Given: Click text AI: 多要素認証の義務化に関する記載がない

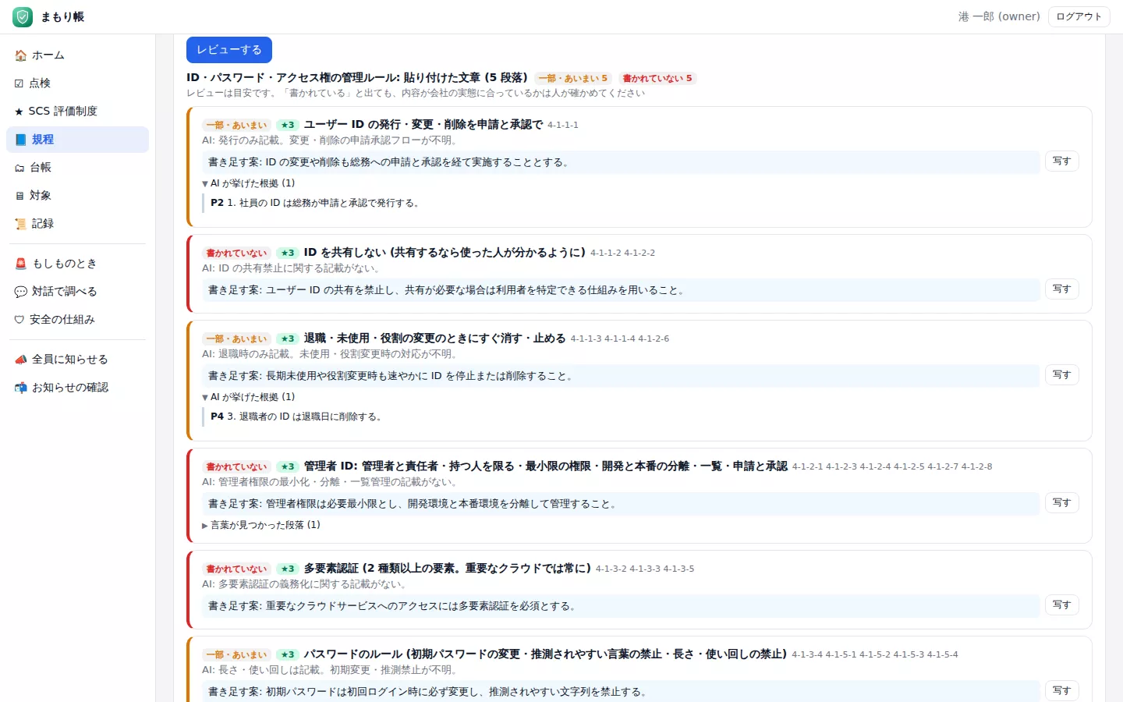Looking at the screenshot, I should 306,584.
